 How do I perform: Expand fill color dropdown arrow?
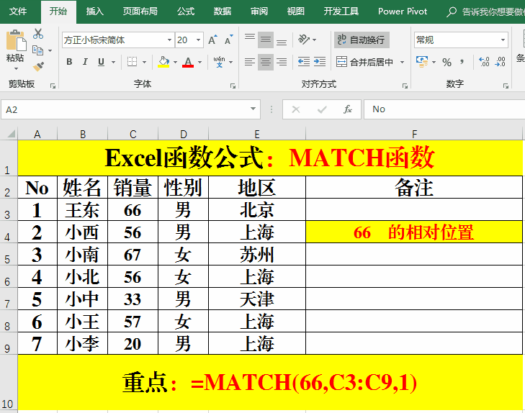pyautogui.click(x=175, y=62)
